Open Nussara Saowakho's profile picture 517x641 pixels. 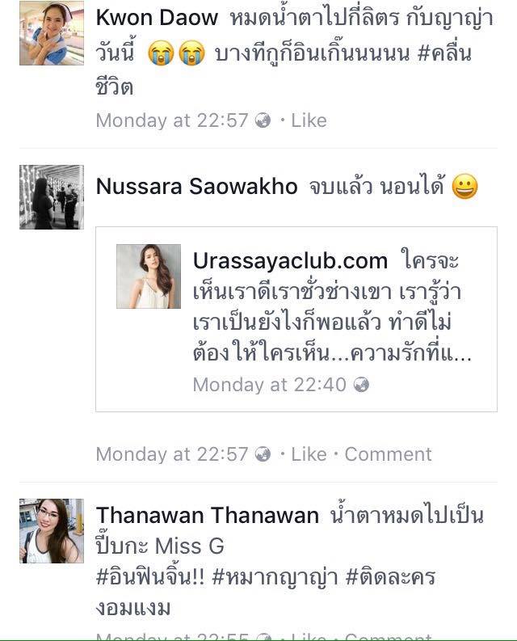click(x=52, y=197)
